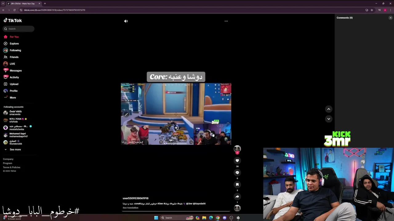The width and height of the screenshot is (394, 221).
Task: Save the video with the bookmark icon
Action: click(237, 184)
